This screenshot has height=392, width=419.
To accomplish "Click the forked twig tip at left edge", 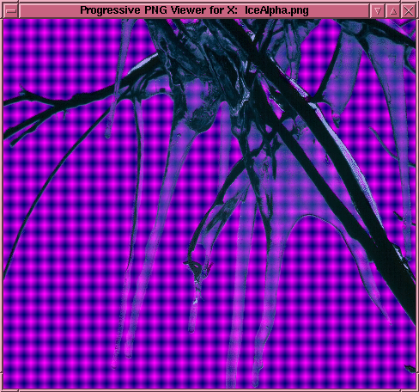I will point(22,91).
